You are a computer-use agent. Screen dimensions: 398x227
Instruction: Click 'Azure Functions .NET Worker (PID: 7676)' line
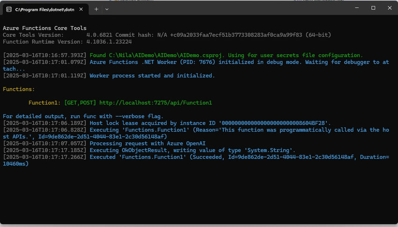pos(196,65)
